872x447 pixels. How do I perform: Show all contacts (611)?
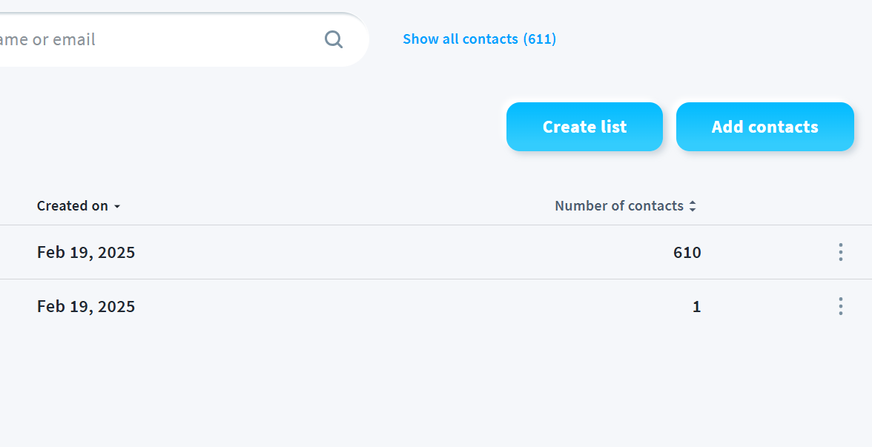[479, 39]
